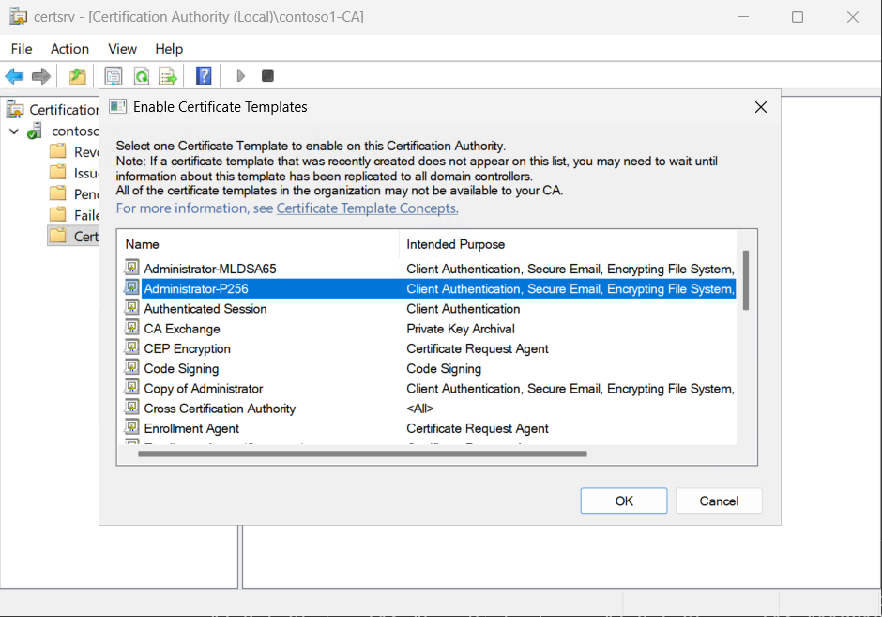The width and height of the screenshot is (882, 617).
Task: Close the Enable Certificate Templates dialog
Action: [761, 107]
